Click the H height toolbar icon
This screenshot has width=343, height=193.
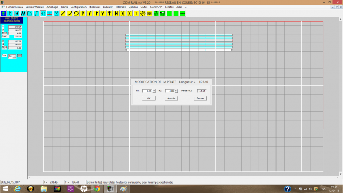point(43,13)
